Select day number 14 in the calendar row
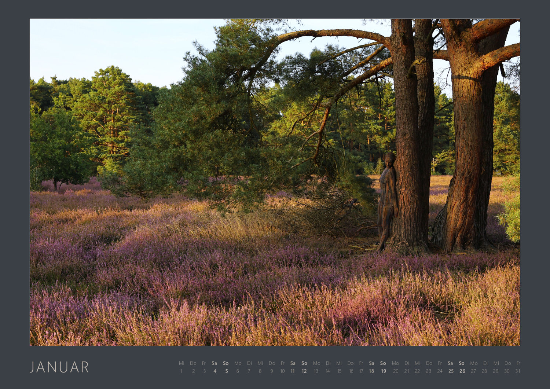Screen dimensions: 550x389 (328, 371)
